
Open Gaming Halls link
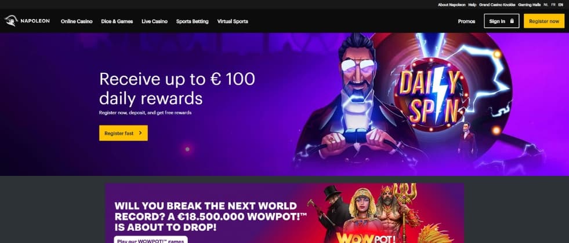coord(529,5)
